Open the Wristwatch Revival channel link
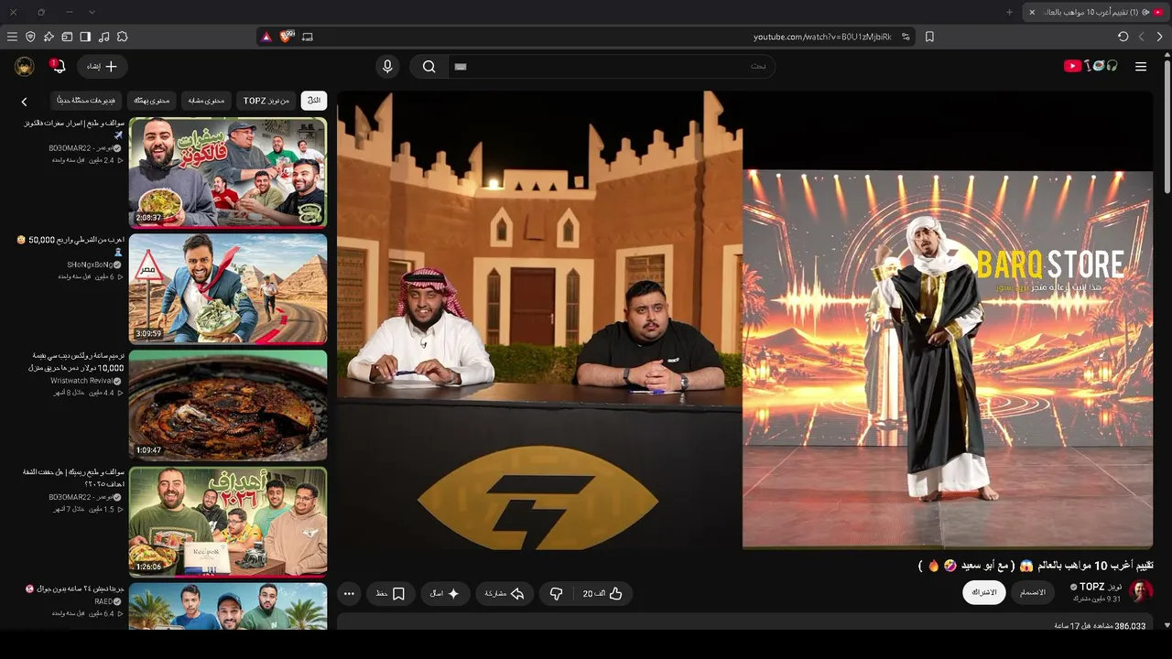Image resolution: width=1172 pixels, height=659 pixels. pos(82,381)
